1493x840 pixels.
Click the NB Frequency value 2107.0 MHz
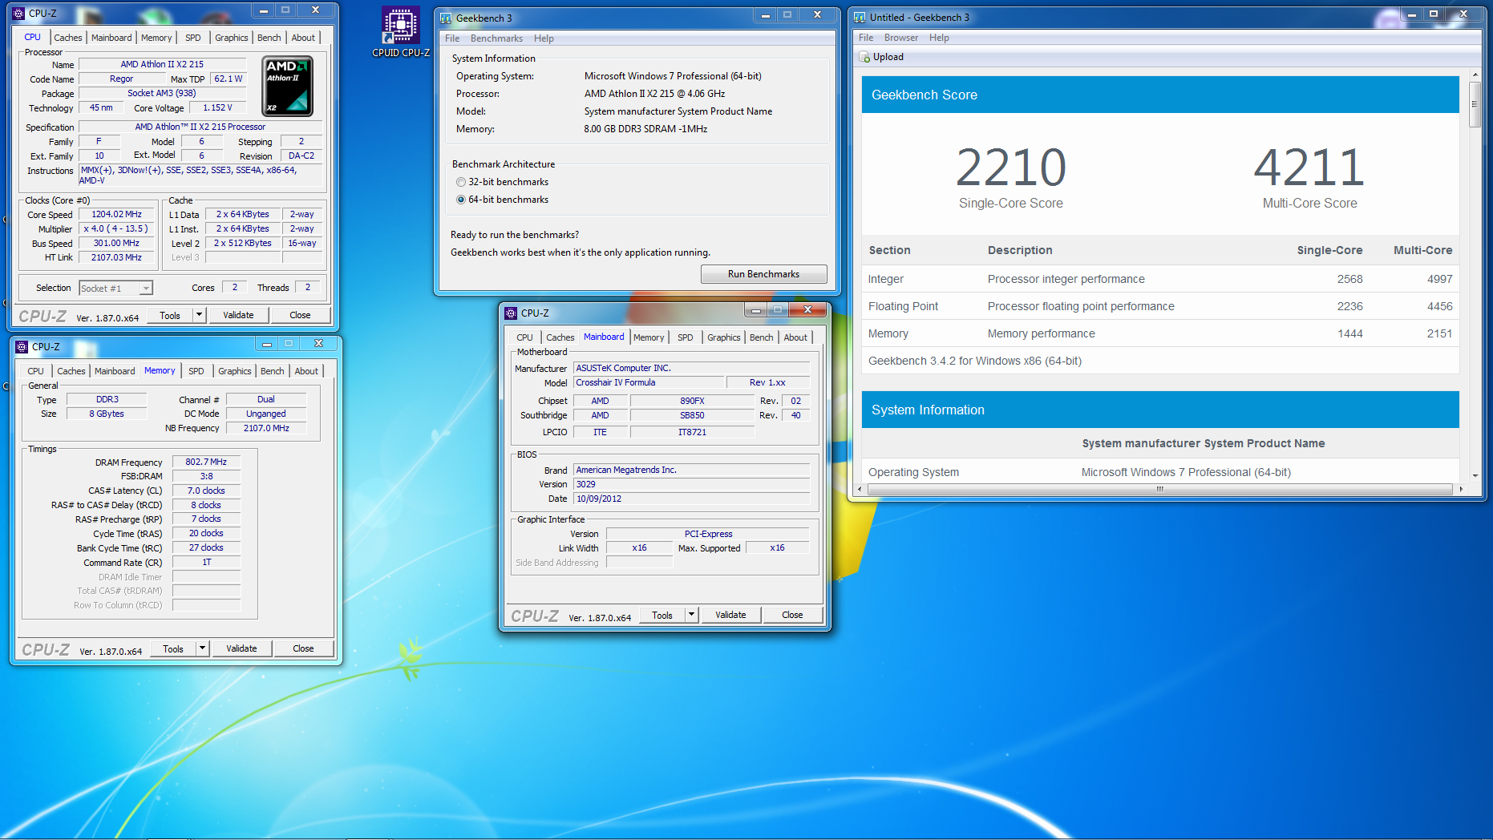pyautogui.click(x=266, y=428)
